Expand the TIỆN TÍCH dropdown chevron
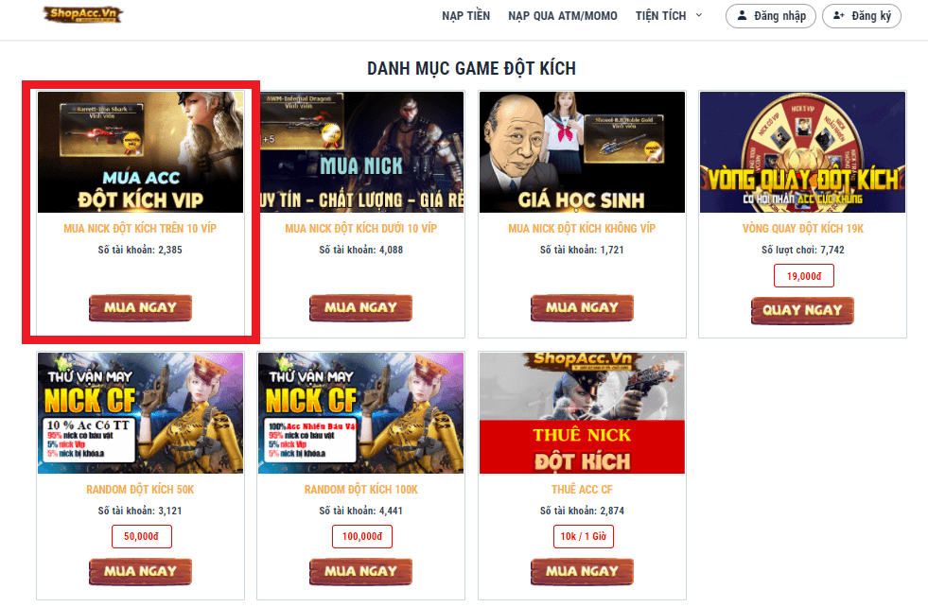Viewport: 928px width, 607px height. tap(699, 15)
